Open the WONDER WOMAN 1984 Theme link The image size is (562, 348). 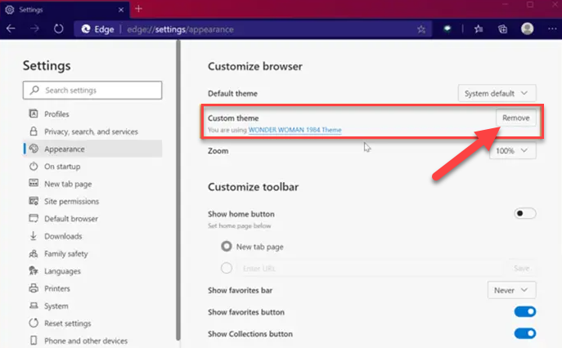(x=294, y=130)
